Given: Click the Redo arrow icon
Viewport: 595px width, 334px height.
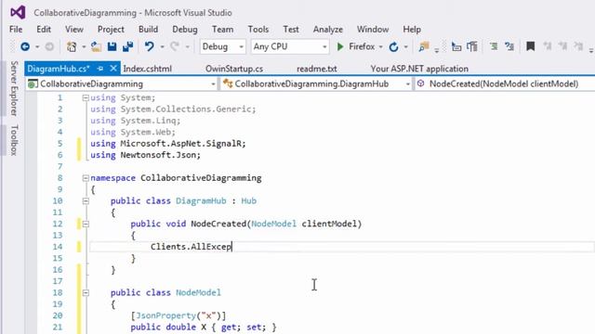Looking at the screenshot, I should click(x=175, y=47).
